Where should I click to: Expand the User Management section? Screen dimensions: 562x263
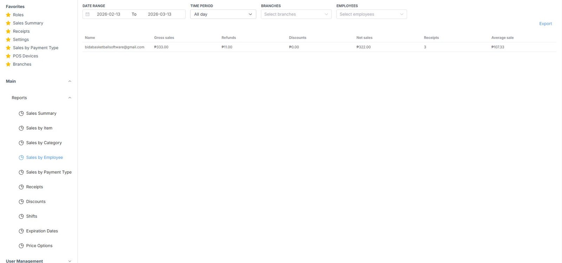tap(70, 261)
